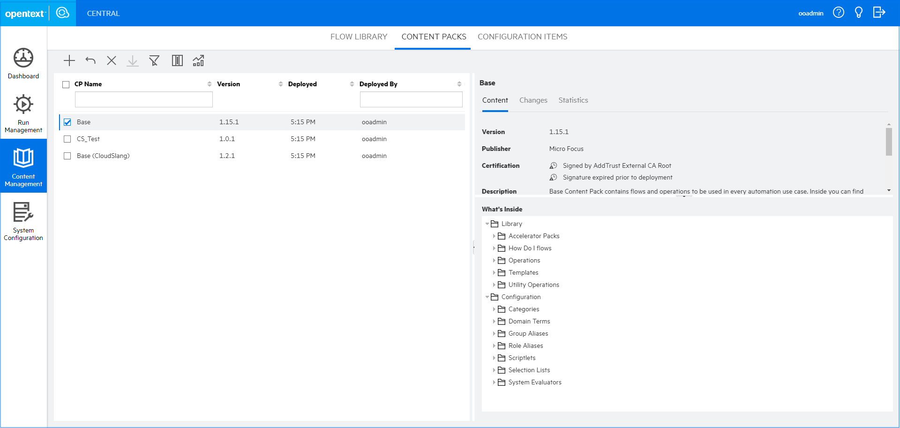This screenshot has height=428, width=900.
Task: Expand the Scriptlets folder under Configuration
Action: click(x=495, y=358)
